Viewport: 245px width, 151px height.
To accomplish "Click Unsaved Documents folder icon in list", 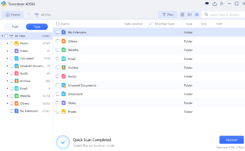I will (x=64, y=85).
